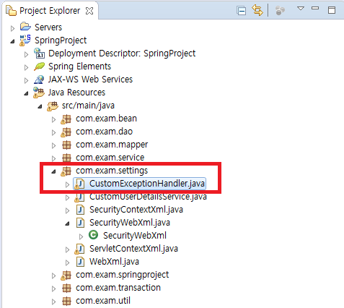Image resolution: width=344 pixels, height=308 pixels.
Task: Close the Project Explorer tab
Action: [89, 11]
